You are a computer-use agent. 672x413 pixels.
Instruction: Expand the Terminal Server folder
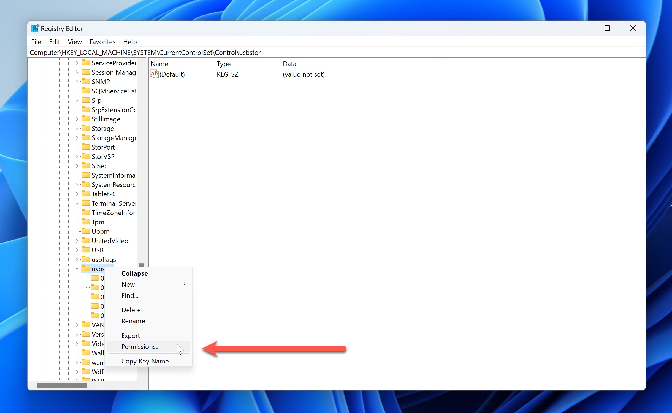78,203
